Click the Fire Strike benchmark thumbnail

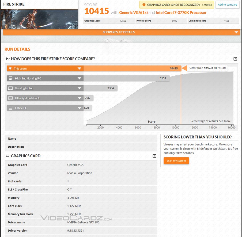point(39,19)
